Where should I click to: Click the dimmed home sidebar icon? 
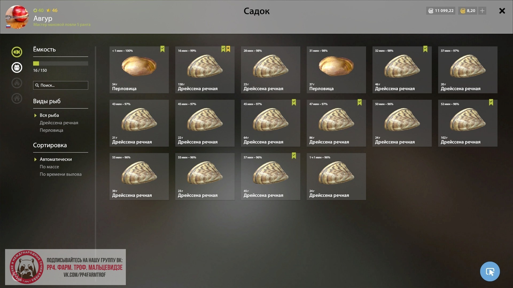tap(17, 98)
